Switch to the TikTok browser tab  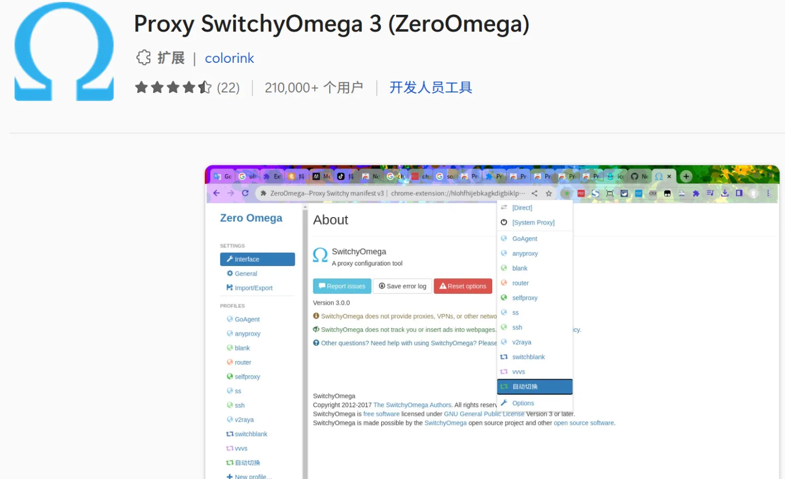click(x=346, y=176)
